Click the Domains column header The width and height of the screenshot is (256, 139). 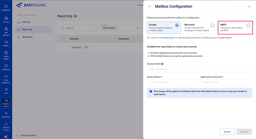[74, 39]
